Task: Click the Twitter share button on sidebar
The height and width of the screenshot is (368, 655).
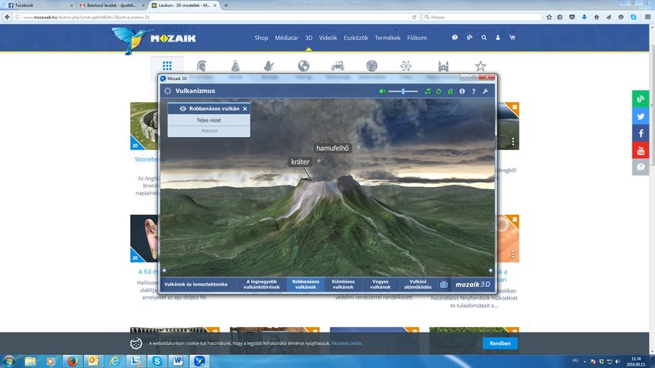Action: 640,116
